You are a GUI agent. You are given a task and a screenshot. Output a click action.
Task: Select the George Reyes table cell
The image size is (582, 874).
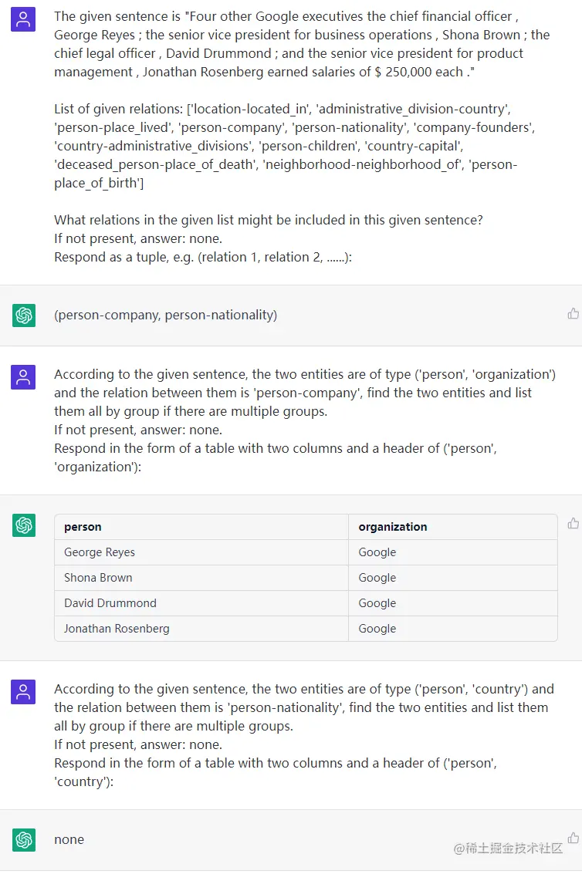pos(100,552)
